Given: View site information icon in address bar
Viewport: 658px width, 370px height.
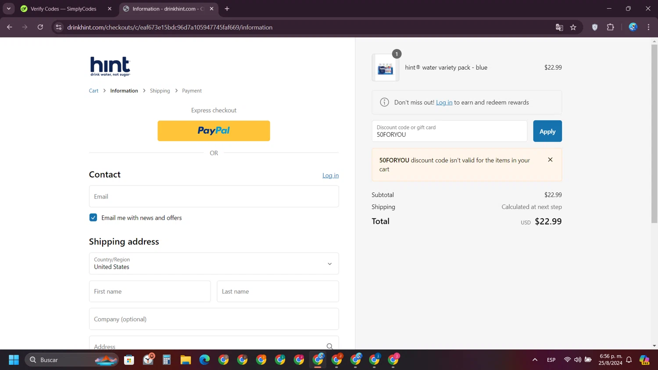Looking at the screenshot, I should 58,27.
